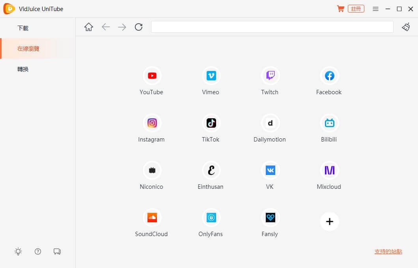The height and width of the screenshot is (268, 418).
Task: Select the Einthusan site shortcut
Action: (211, 170)
